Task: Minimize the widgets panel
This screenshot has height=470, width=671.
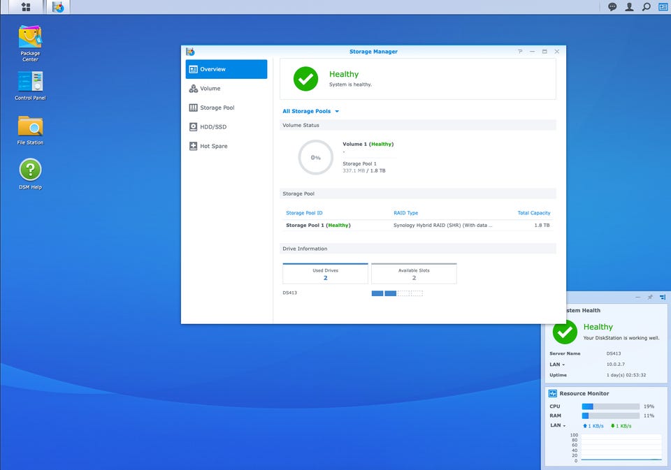Action: 637,297
